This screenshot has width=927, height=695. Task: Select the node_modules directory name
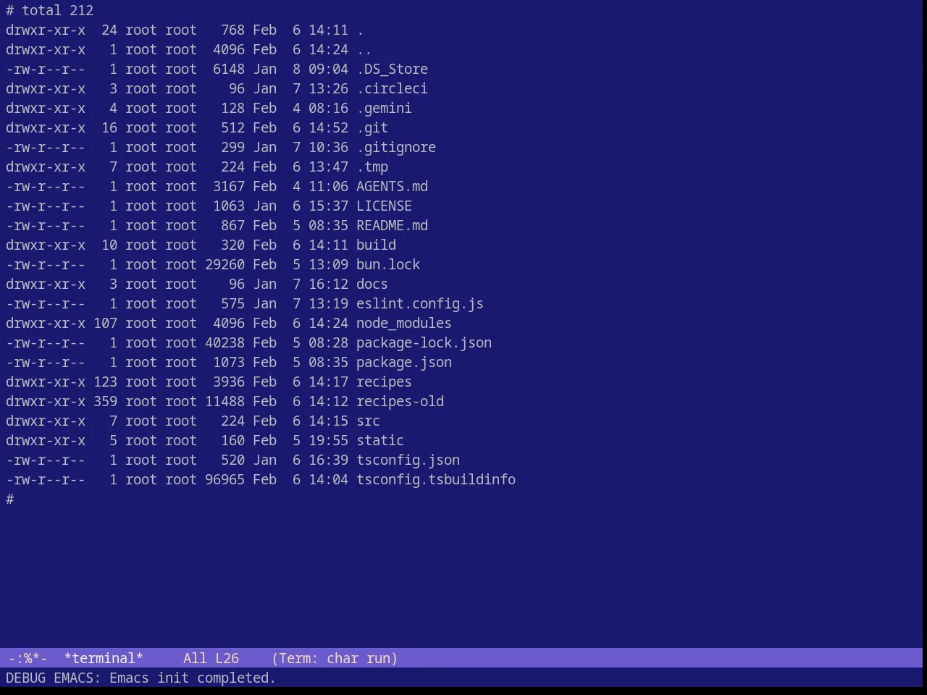(x=404, y=323)
